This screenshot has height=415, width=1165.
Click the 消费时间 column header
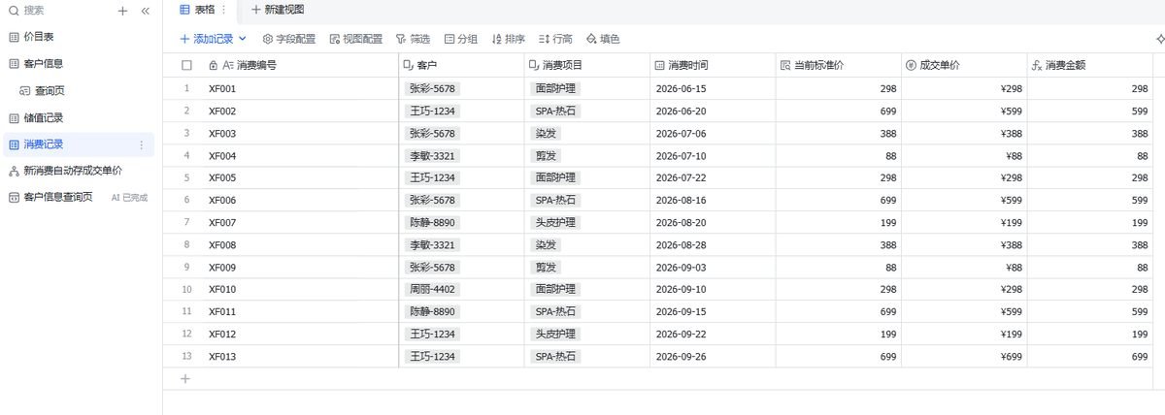coord(712,65)
